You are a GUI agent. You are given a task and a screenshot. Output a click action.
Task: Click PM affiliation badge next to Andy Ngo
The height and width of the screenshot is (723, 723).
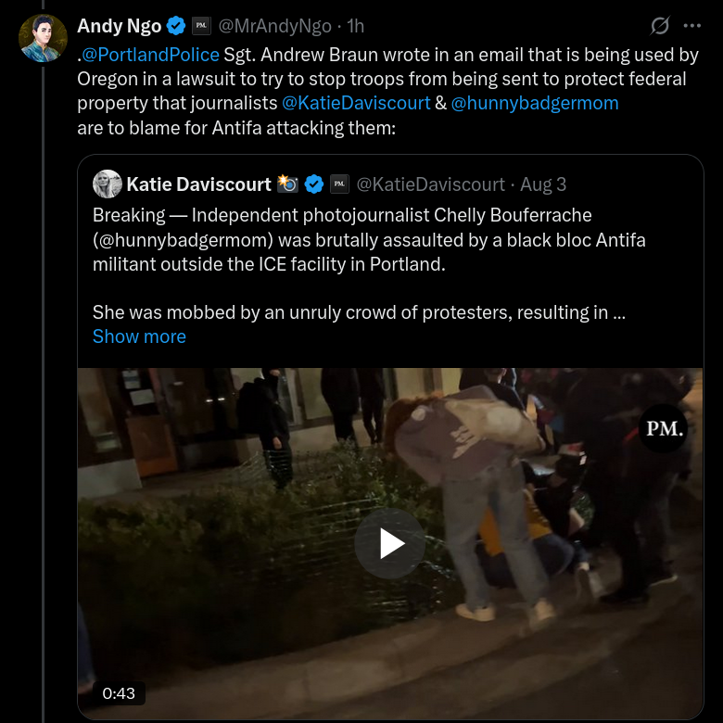pyautogui.click(x=201, y=26)
